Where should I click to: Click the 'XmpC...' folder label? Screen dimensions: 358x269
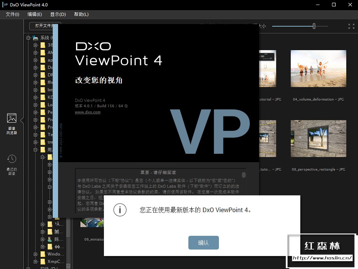point(56,261)
